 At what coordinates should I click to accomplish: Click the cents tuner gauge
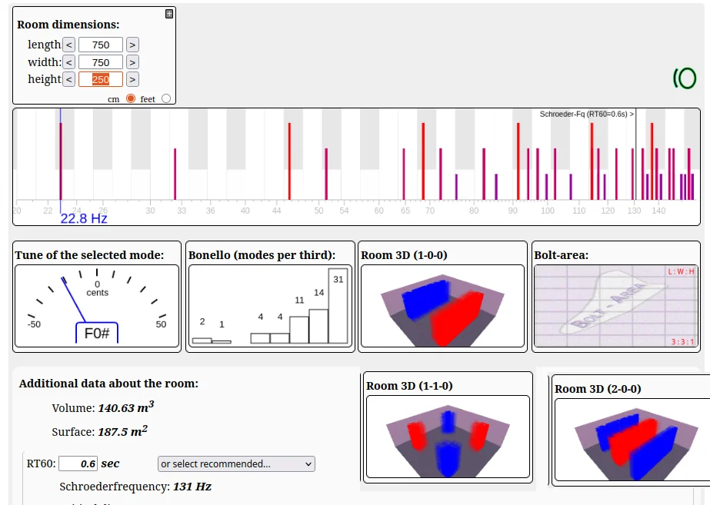click(97, 306)
